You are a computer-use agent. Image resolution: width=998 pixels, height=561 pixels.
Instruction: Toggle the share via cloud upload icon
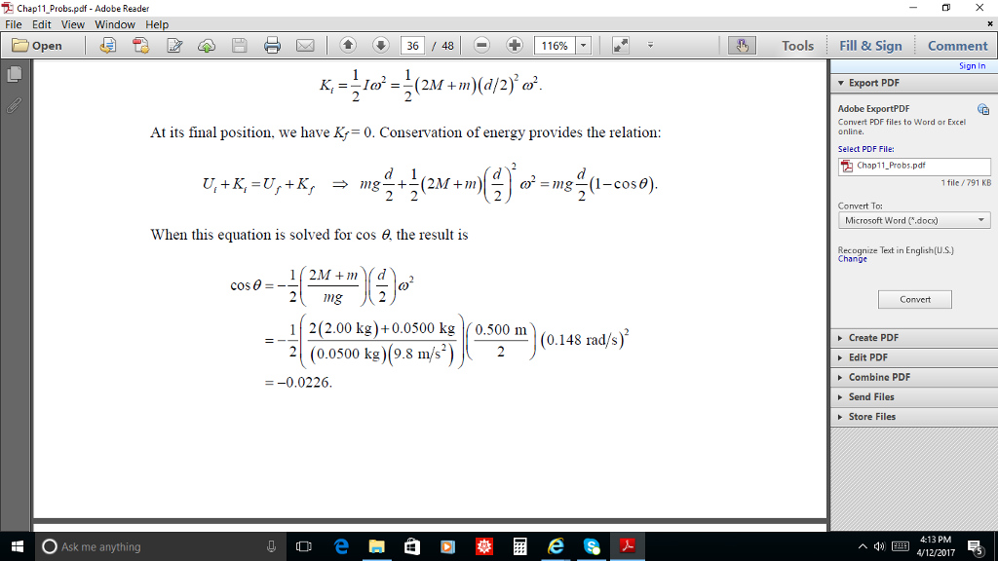[x=205, y=45]
